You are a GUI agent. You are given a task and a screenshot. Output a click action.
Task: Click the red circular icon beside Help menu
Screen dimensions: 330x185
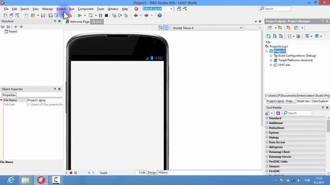click(136, 9)
